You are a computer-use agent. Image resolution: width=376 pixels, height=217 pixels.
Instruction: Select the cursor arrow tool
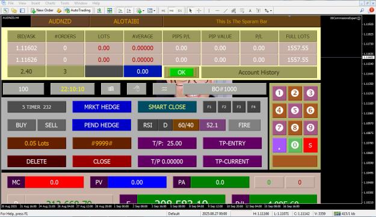(191, 11)
